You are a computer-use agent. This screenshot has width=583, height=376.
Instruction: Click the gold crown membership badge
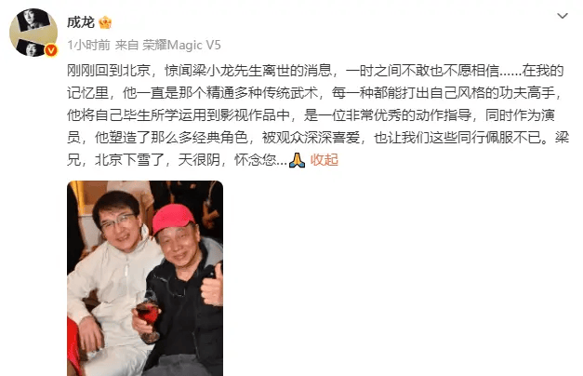pos(105,22)
